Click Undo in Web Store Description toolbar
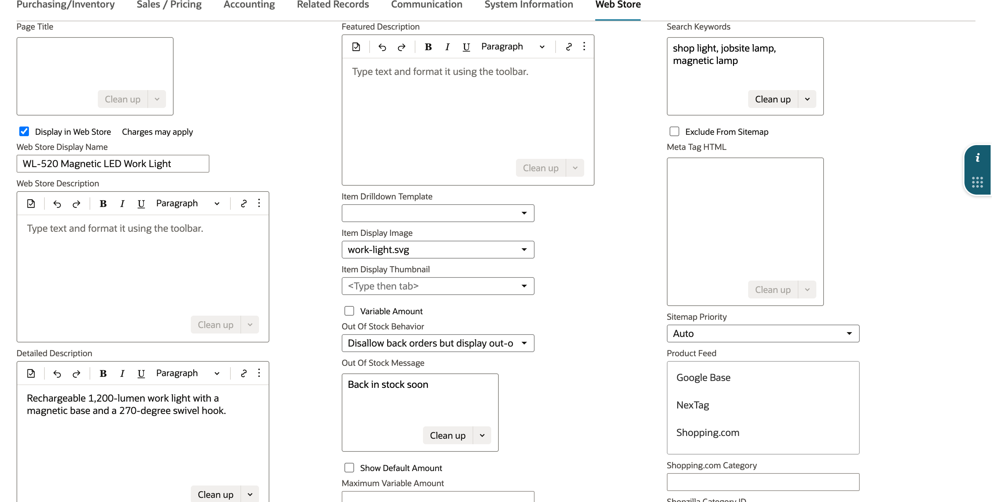The height and width of the screenshot is (502, 992). coord(57,204)
